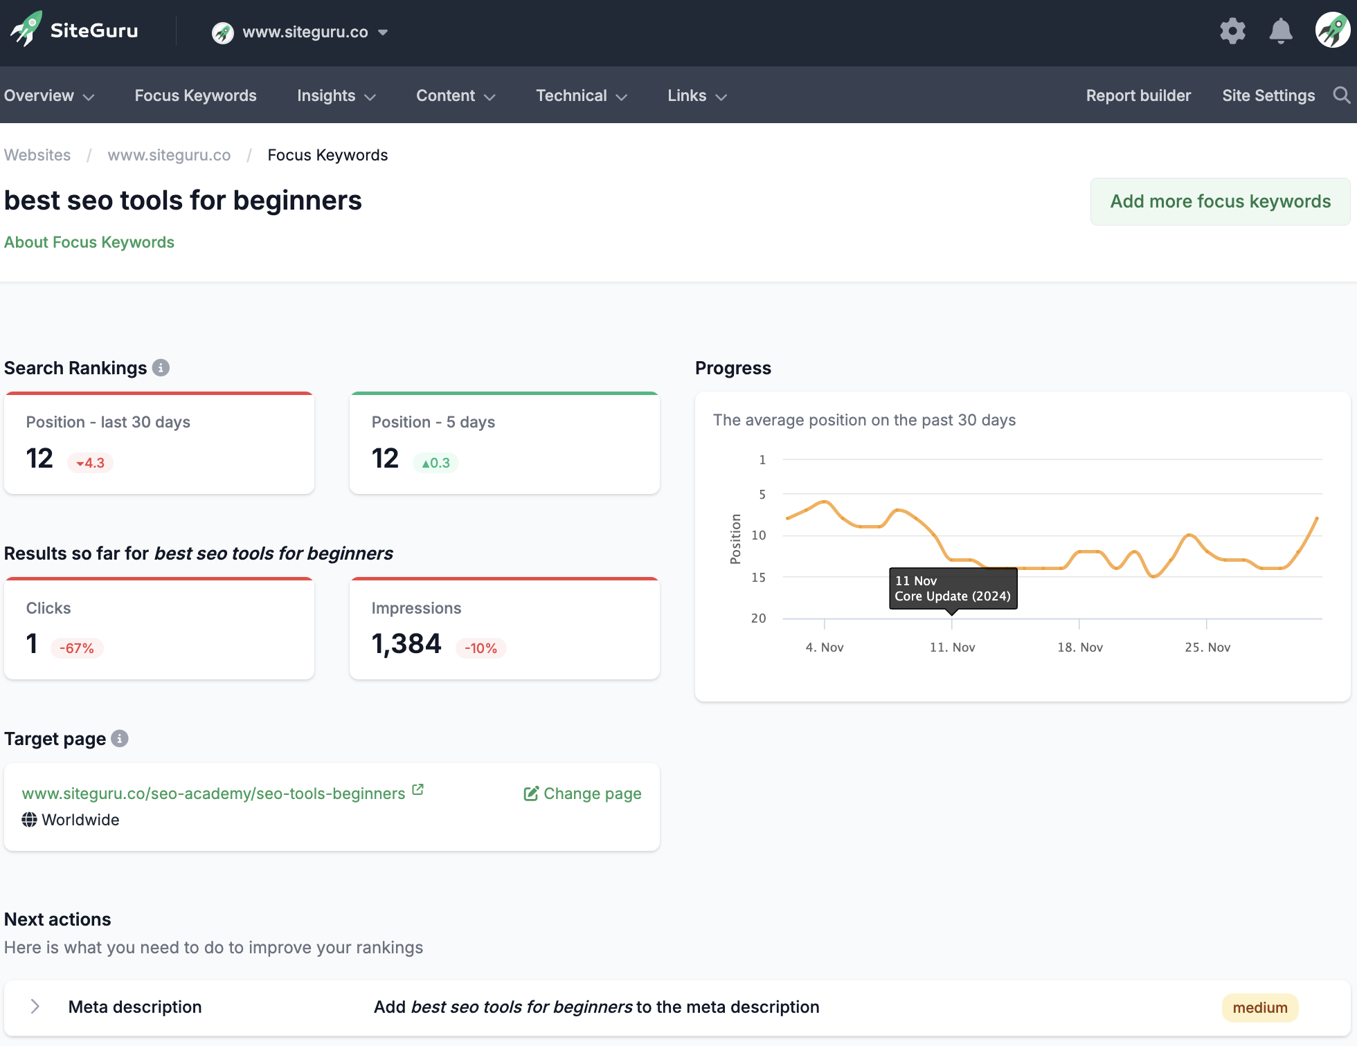Click the SiteGuru rocket logo
This screenshot has height=1046, width=1357.
[26, 29]
